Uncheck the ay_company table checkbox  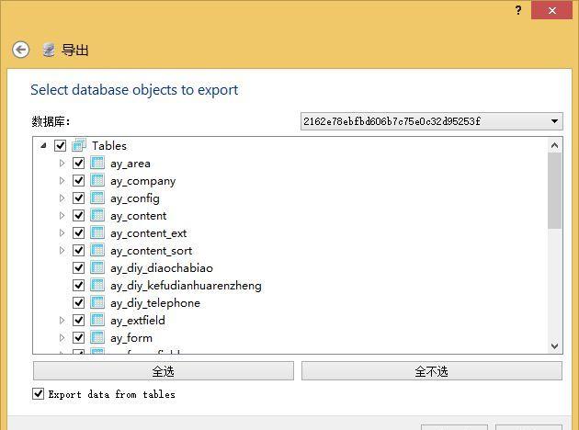(x=78, y=181)
